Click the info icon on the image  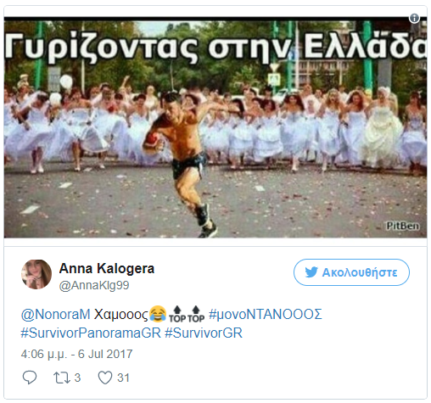click(x=414, y=18)
